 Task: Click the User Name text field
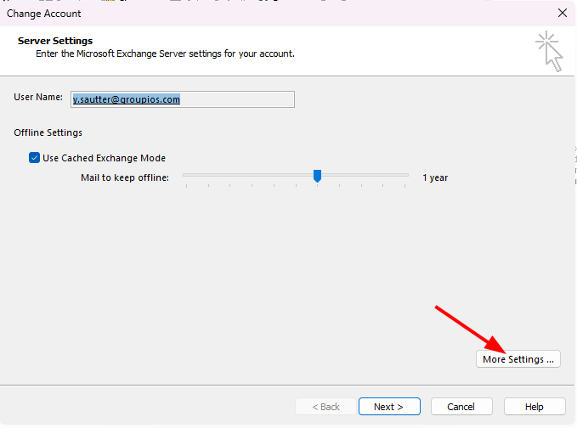coord(182,99)
